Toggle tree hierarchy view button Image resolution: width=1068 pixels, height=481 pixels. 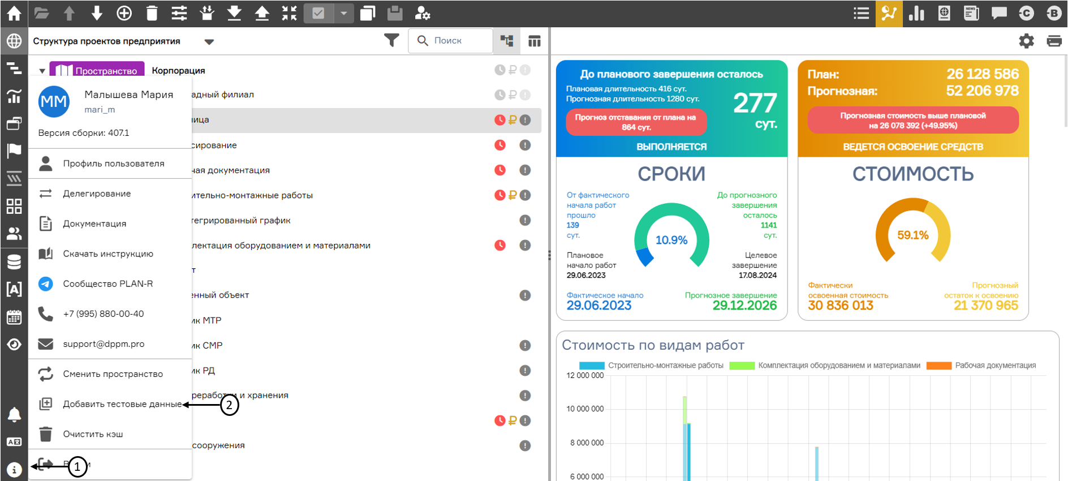[x=507, y=41]
